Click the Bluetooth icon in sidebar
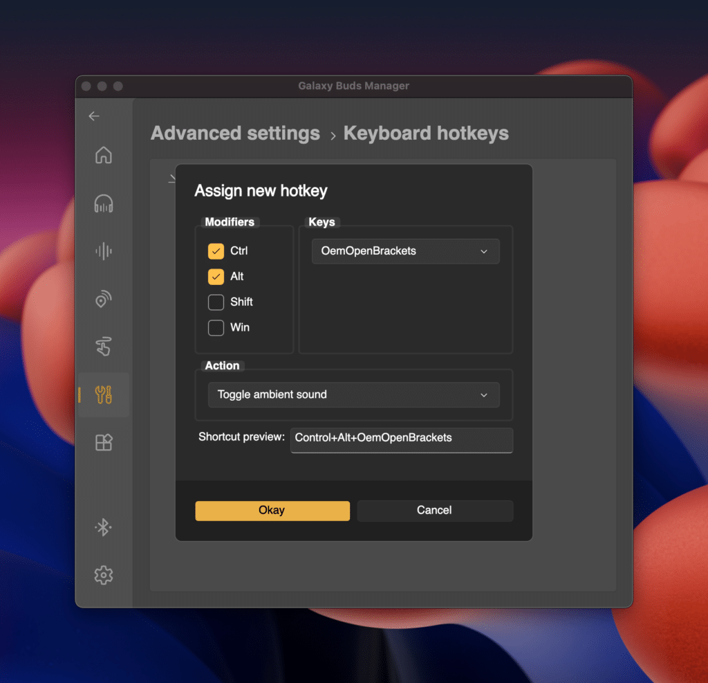Viewport: 708px width, 683px height. [x=104, y=528]
